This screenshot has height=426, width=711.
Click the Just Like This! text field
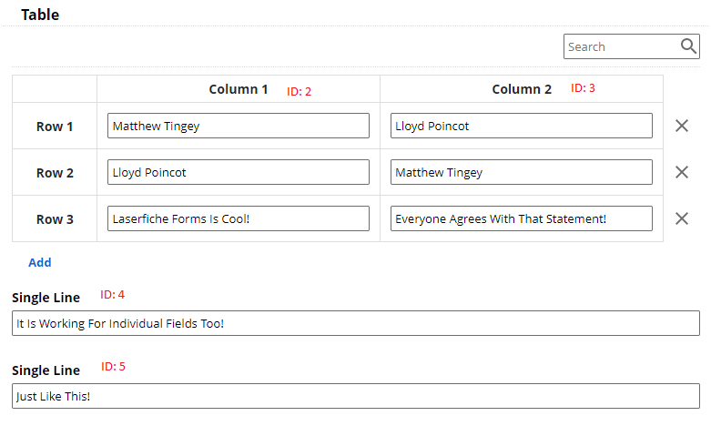[355, 396]
